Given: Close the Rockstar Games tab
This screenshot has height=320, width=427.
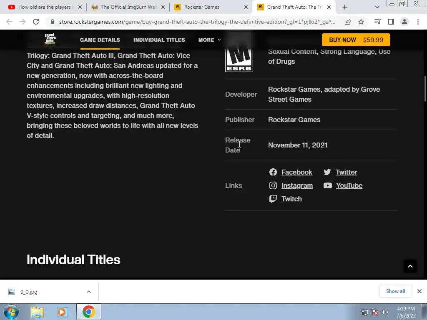Looking at the screenshot, I should (x=246, y=7).
